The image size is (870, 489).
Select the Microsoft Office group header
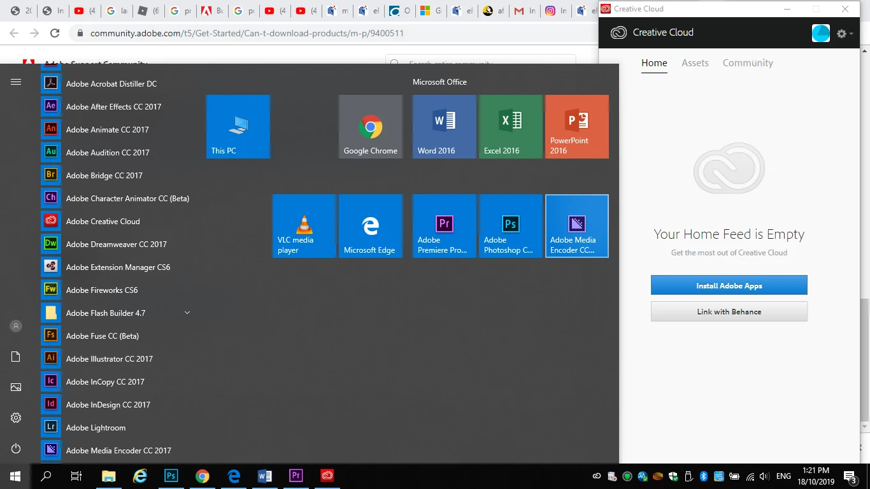click(439, 82)
